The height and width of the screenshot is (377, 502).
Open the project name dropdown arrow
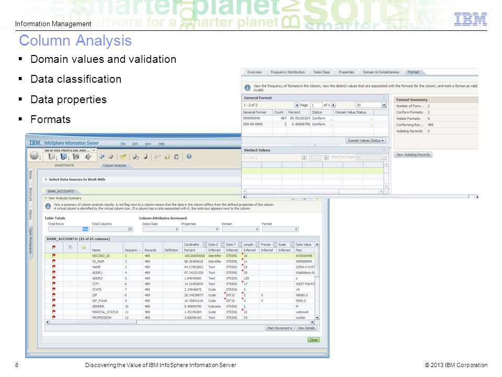pos(94,150)
